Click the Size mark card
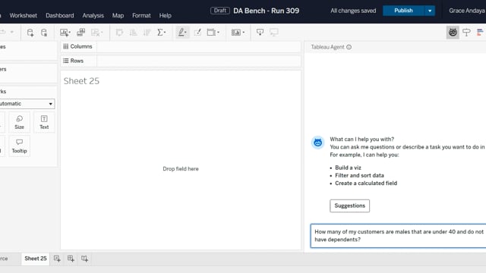The image size is (486, 273). [x=19, y=123]
